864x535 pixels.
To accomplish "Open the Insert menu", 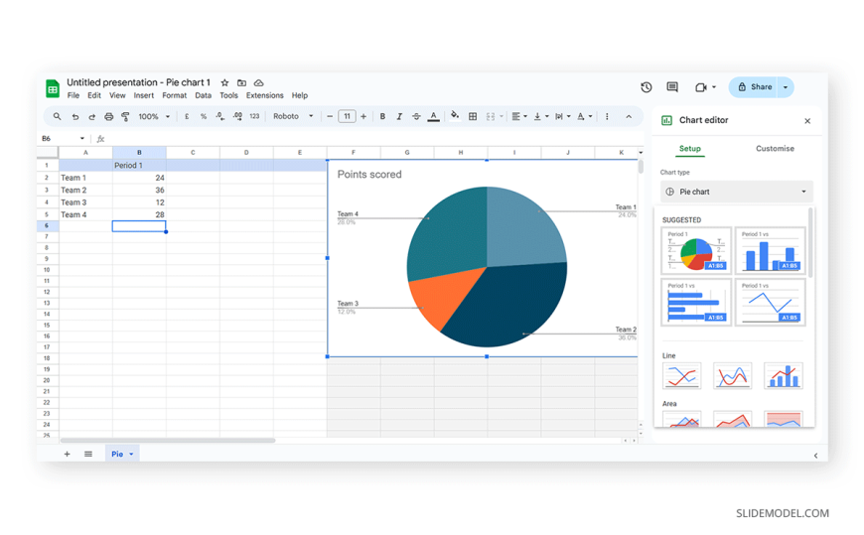I will [144, 95].
